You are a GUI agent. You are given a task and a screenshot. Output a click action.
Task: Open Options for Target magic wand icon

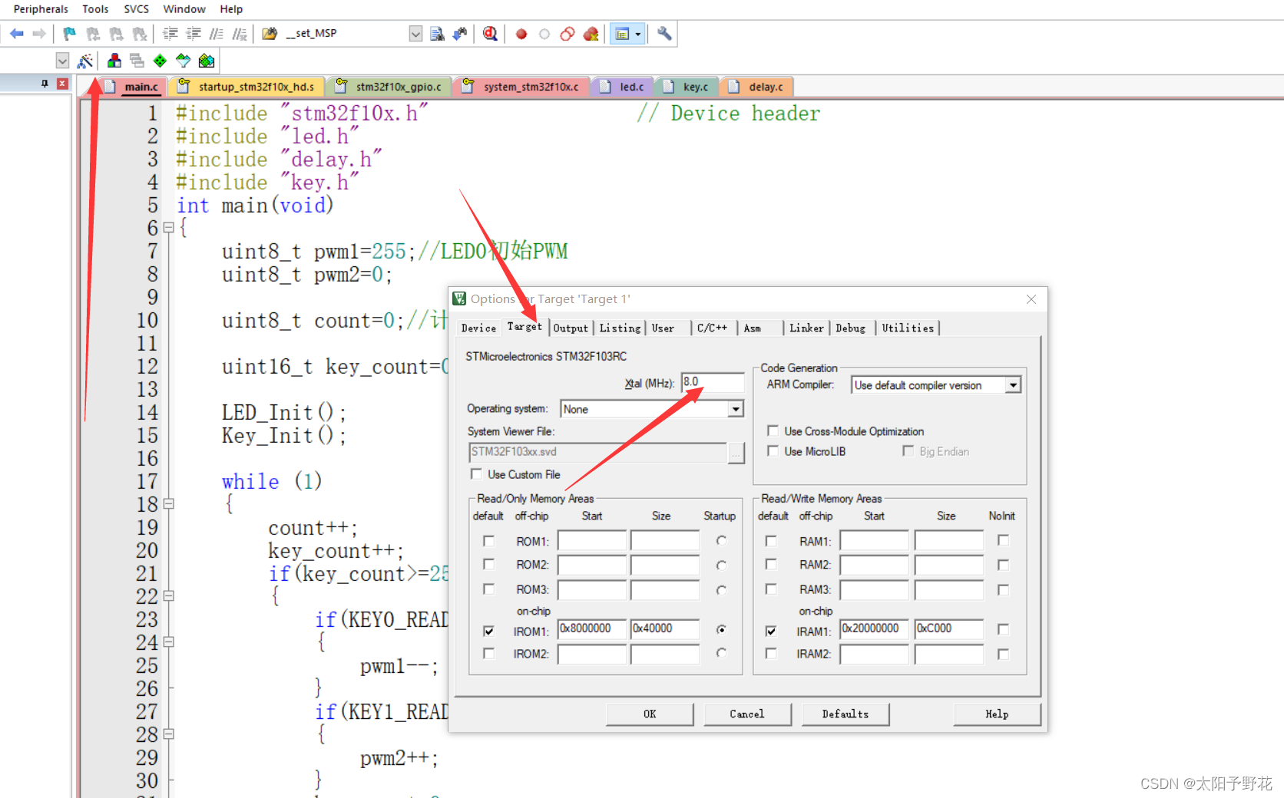[85, 61]
